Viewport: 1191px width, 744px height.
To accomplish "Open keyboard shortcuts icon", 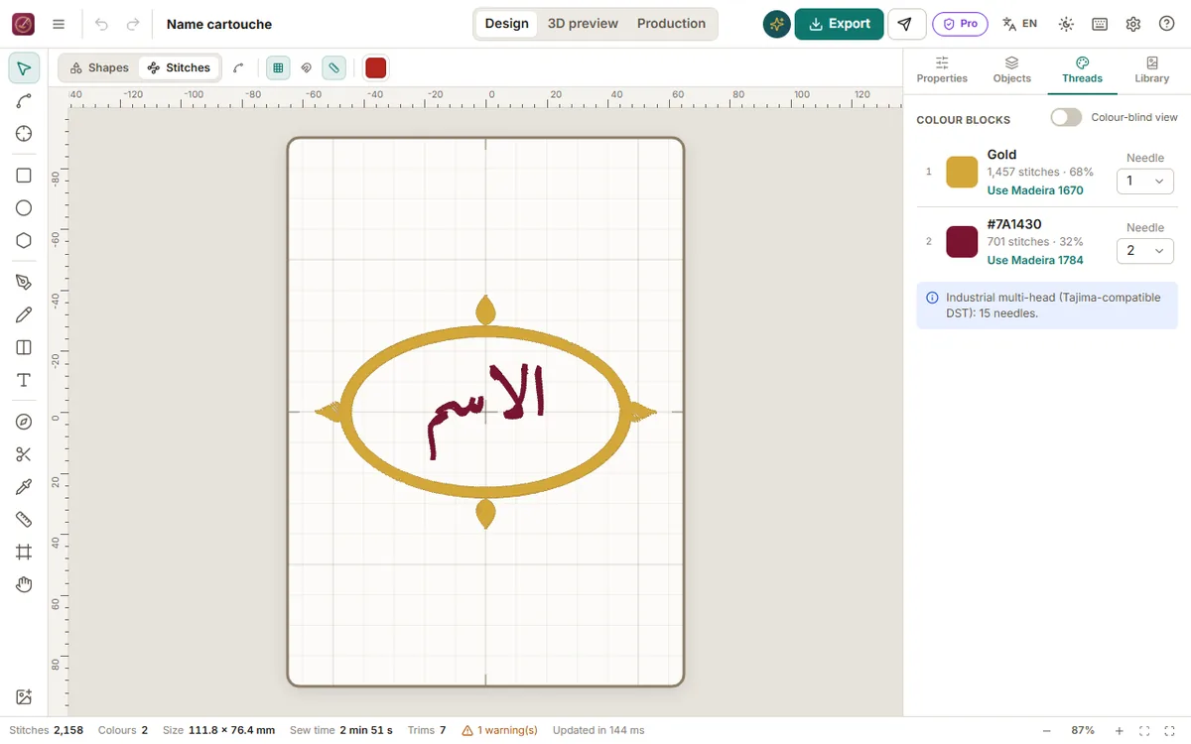I will point(1100,24).
